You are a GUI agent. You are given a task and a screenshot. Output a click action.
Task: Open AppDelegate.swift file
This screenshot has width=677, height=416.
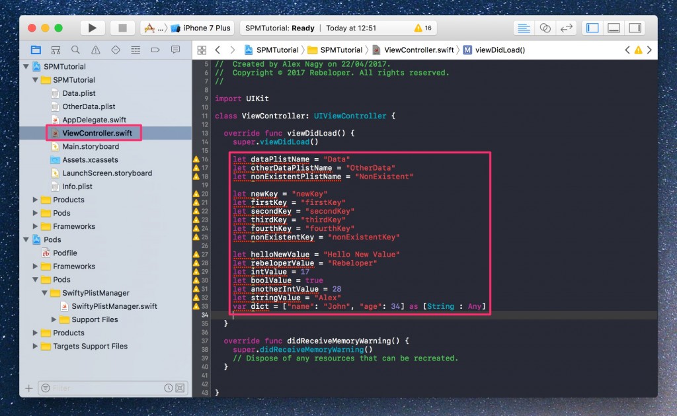(x=94, y=120)
